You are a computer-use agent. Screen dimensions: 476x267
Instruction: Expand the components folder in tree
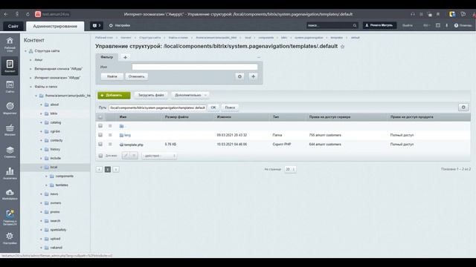pyautogui.click(x=46, y=177)
